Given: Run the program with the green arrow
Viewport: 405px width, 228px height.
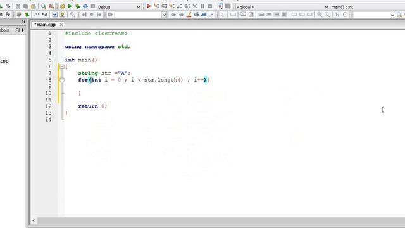Looking at the screenshot, I should tap(70, 6).
